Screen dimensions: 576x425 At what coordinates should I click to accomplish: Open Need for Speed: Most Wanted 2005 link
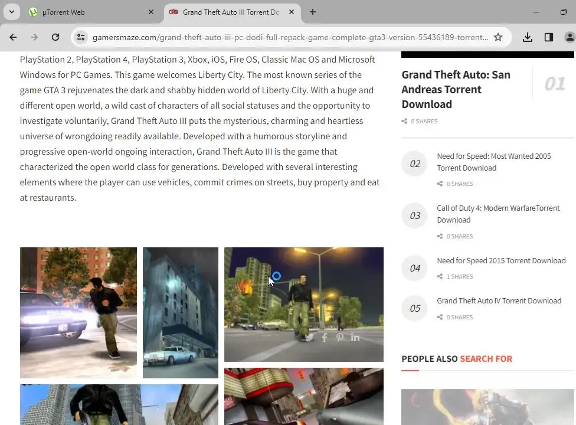coord(494,162)
